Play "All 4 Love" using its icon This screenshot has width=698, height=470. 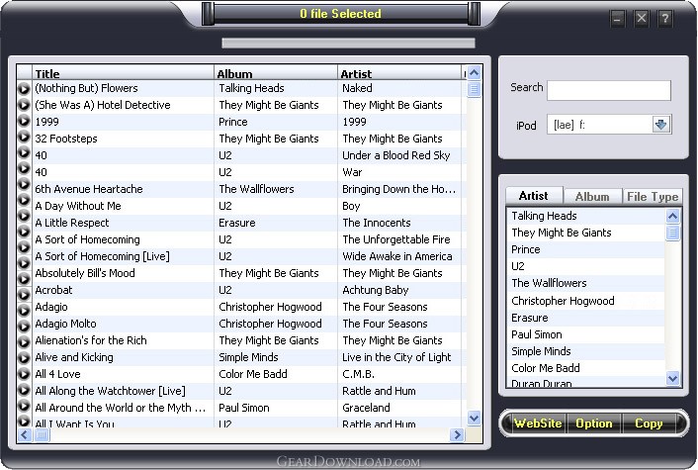(x=24, y=375)
